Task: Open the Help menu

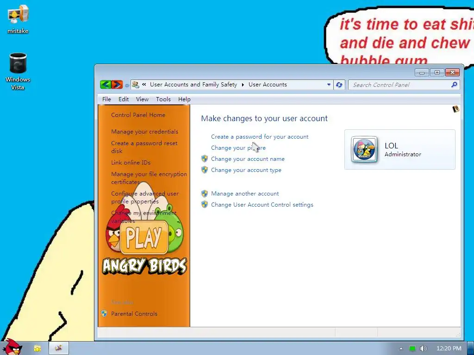Action: pyautogui.click(x=184, y=99)
